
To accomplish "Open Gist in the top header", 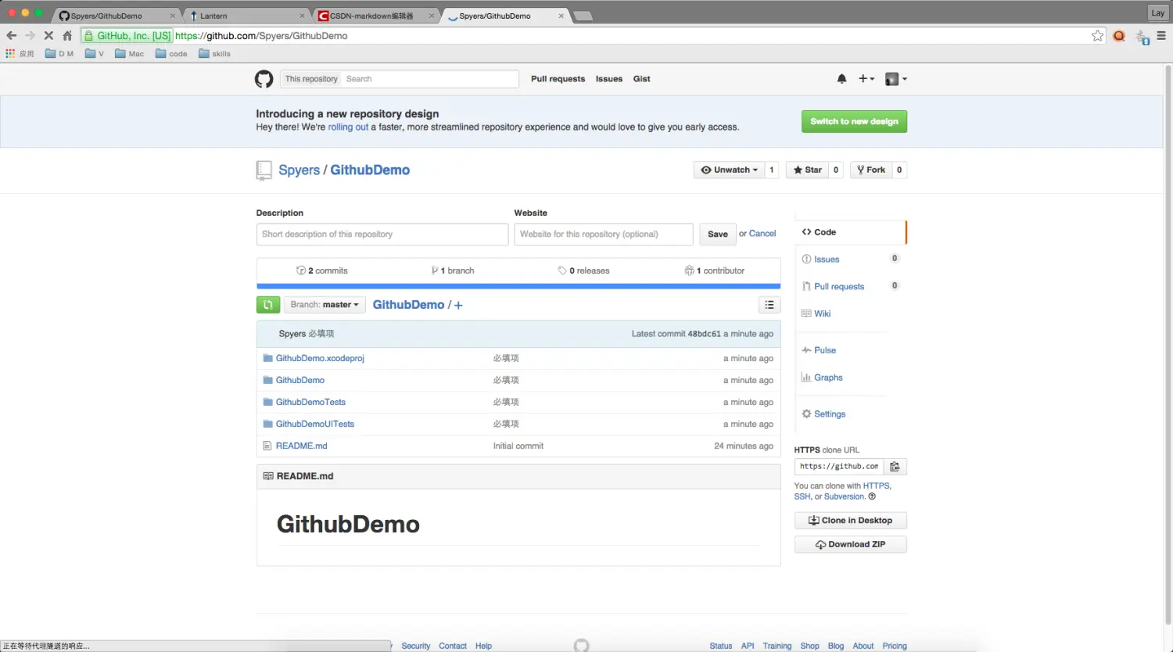I will (642, 79).
